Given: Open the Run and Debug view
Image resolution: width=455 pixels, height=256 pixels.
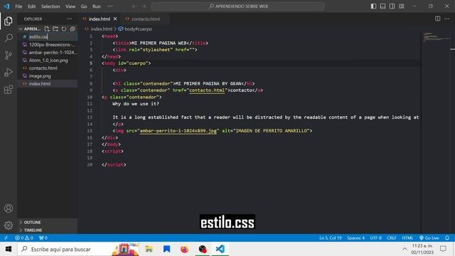Looking at the screenshot, I should (x=9, y=73).
